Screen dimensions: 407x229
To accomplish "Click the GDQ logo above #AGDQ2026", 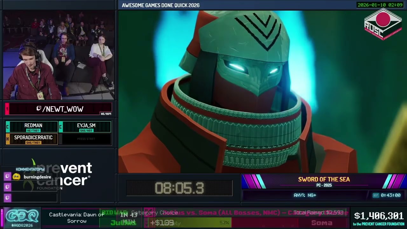I will coord(22,216).
